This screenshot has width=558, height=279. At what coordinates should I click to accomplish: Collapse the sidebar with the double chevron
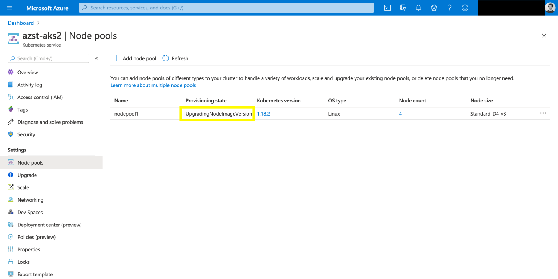click(x=97, y=58)
